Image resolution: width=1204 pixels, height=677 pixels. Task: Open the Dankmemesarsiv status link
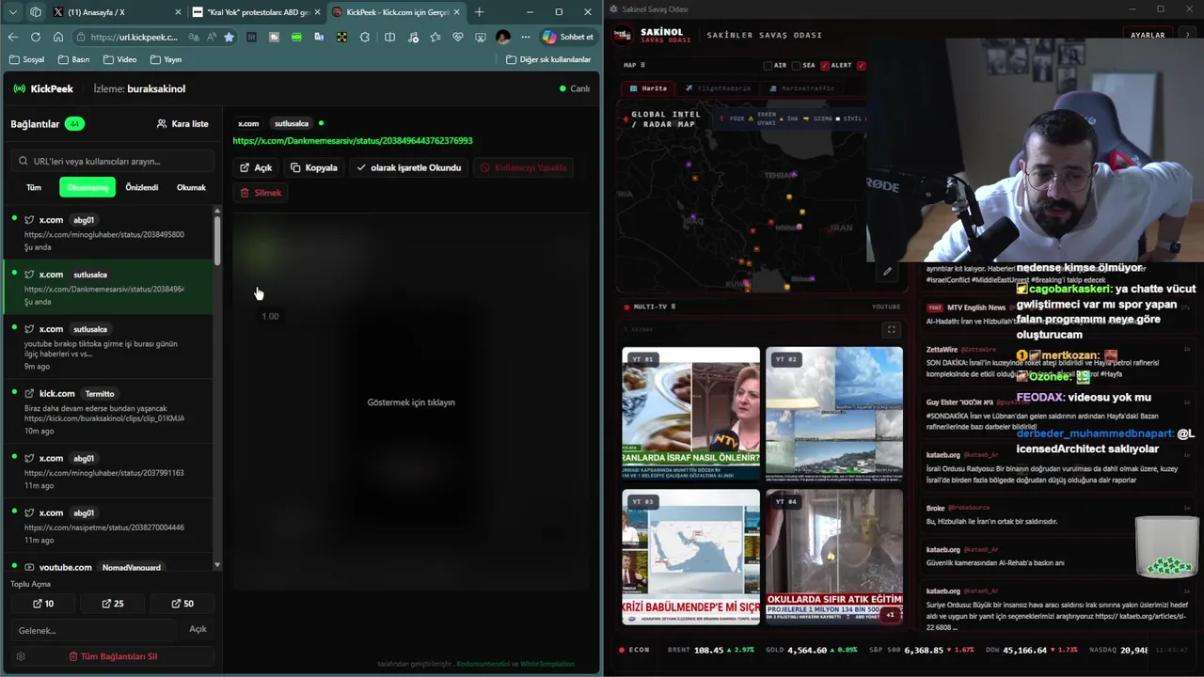353,140
